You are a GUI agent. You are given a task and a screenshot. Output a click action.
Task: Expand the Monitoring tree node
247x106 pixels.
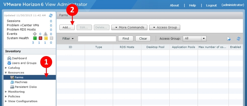(x=6, y=92)
